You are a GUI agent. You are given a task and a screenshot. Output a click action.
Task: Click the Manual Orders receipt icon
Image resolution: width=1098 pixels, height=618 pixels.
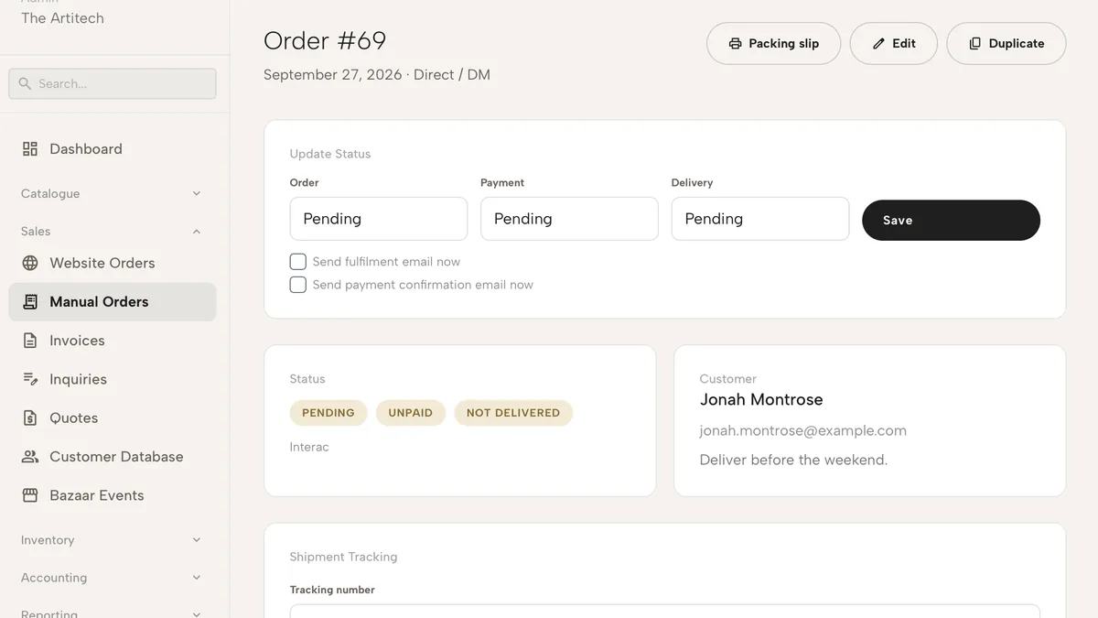[x=30, y=302]
